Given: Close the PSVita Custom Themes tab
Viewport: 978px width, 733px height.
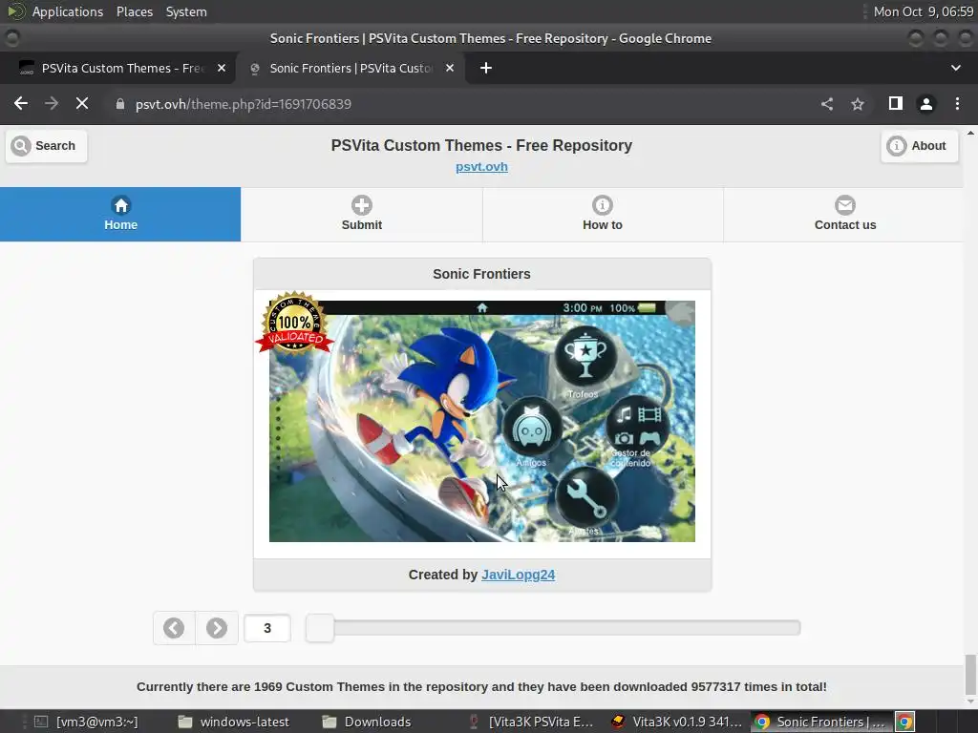Looking at the screenshot, I should 222,68.
